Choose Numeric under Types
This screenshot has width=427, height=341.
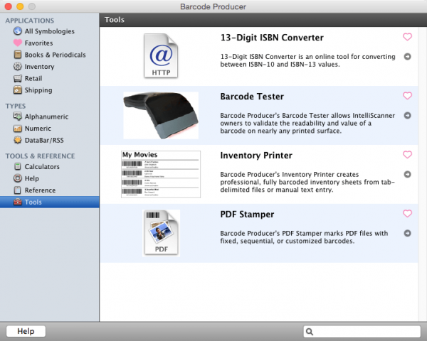point(50,129)
